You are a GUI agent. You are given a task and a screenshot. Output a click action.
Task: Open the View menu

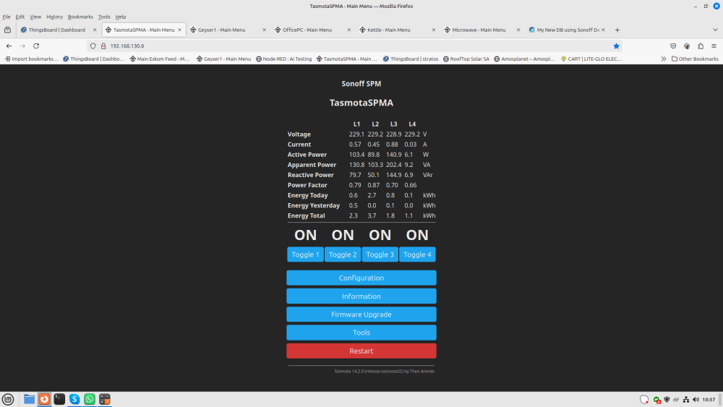click(35, 17)
